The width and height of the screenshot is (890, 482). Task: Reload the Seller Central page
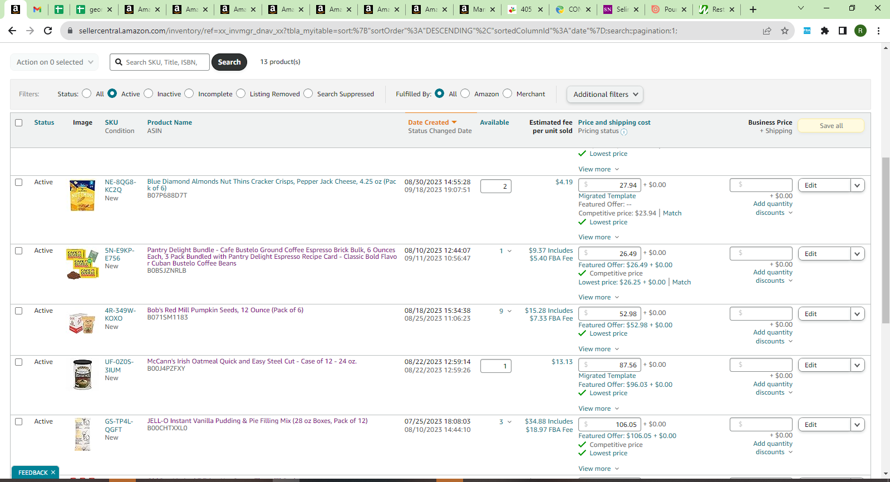pos(48,31)
